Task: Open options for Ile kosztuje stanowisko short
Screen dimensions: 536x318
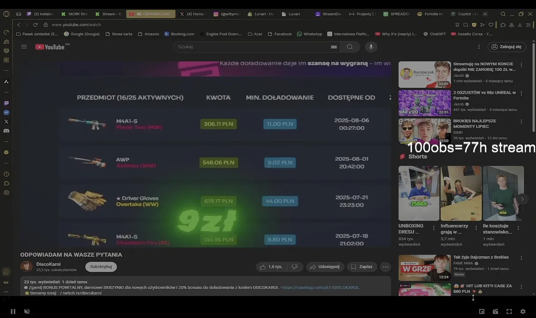Action: [518, 228]
